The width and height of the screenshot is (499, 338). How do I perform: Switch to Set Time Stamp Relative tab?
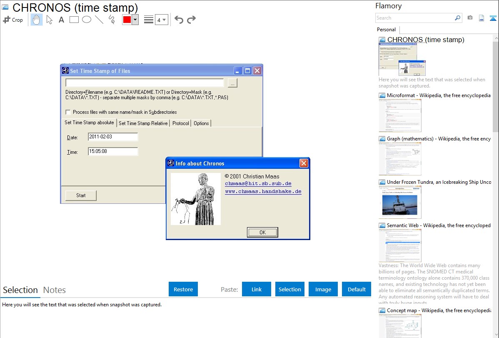143,123
